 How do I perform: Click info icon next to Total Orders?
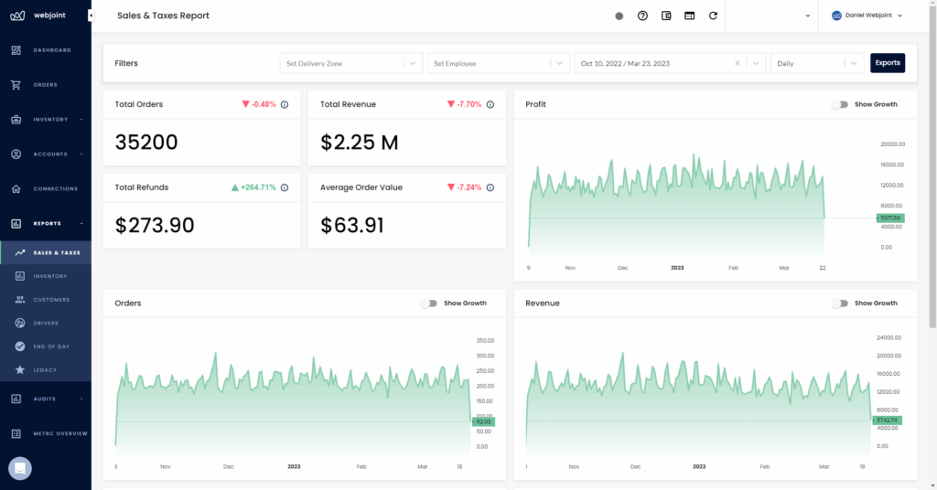pos(285,104)
